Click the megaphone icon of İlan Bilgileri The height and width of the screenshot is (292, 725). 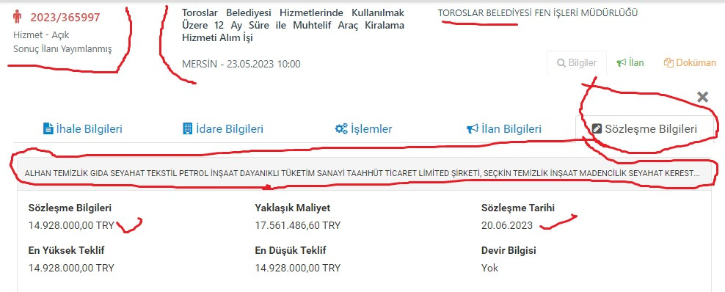pos(472,128)
